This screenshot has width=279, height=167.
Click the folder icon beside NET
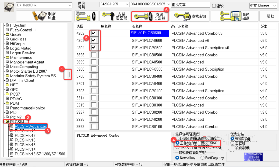[7, 85]
